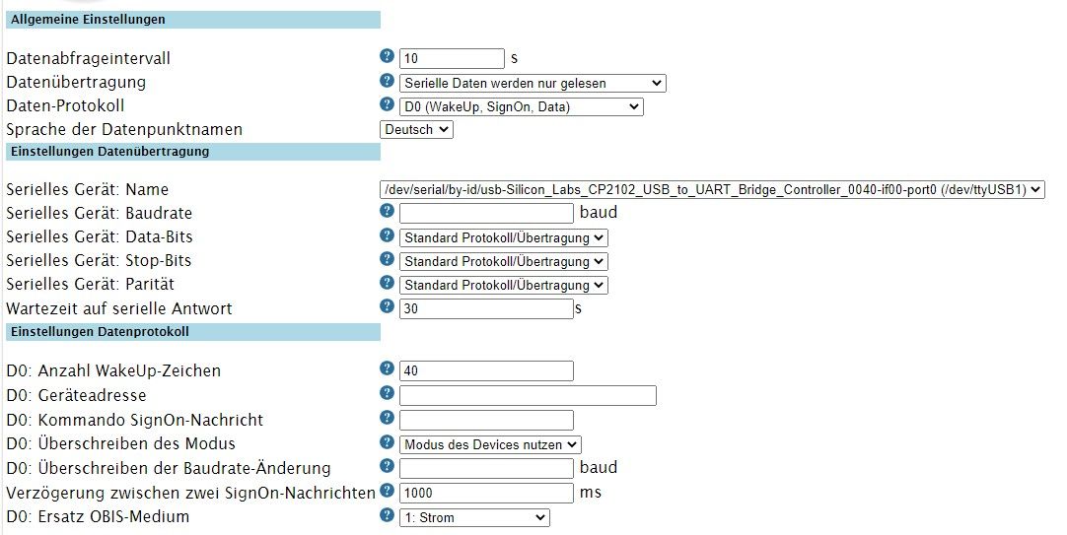The height and width of the screenshot is (535, 1067).
Task: Open help icon for Serielles Gerät: Baudrate
Action: click(387, 212)
